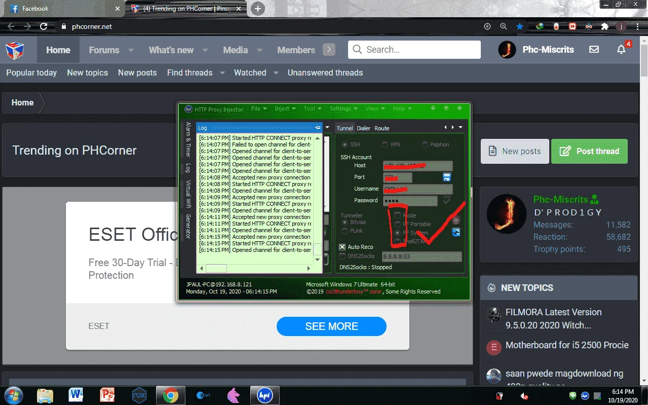Open the HTTP Proxy Injector app logo icon
Image resolution: width=648 pixels, height=405 pixels.
[x=188, y=109]
